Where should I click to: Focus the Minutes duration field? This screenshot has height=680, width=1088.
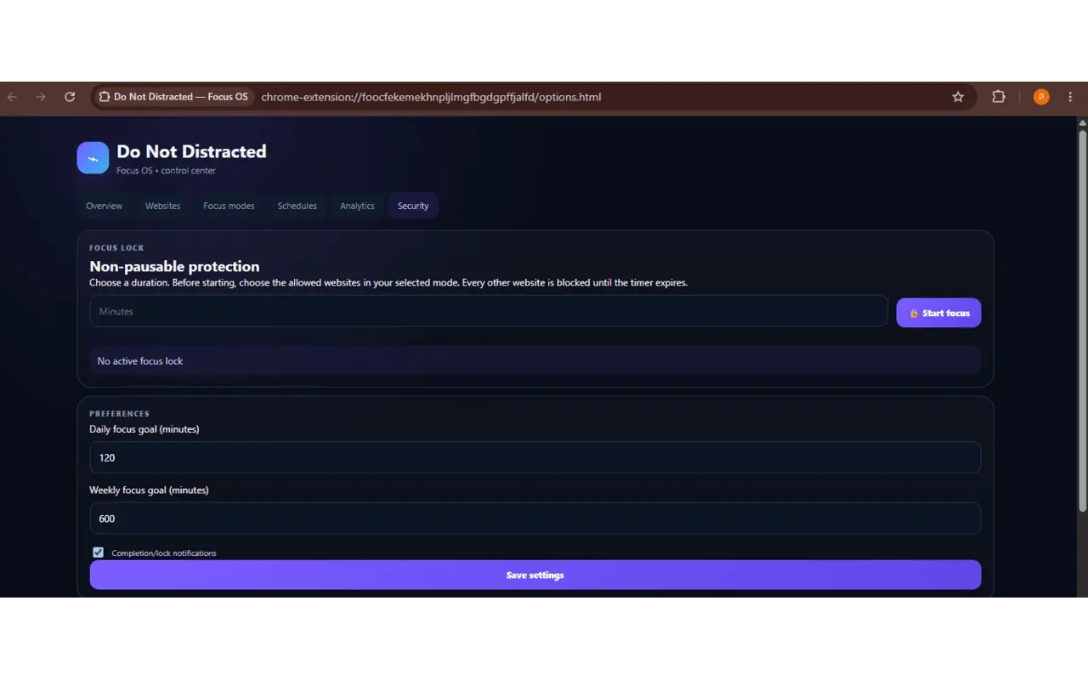(489, 311)
